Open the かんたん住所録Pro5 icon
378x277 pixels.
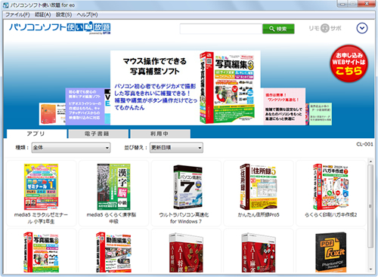259,186
